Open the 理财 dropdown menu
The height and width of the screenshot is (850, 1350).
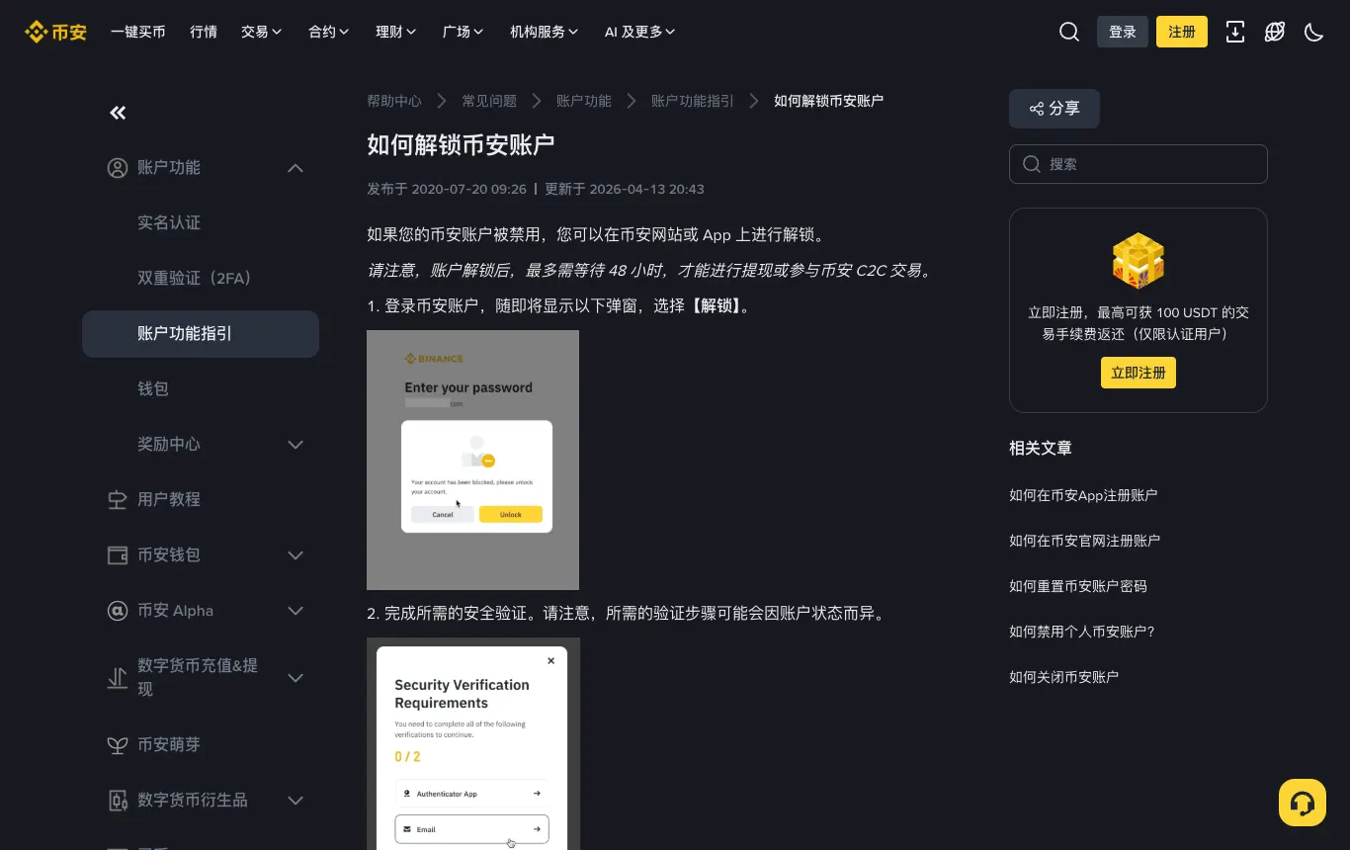395,32
